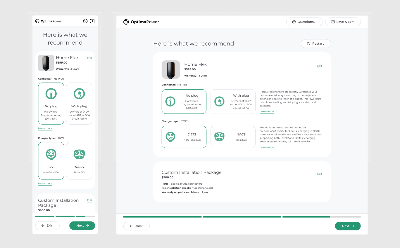
Task: Click the Restart button
Action: click(x=316, y=43)
